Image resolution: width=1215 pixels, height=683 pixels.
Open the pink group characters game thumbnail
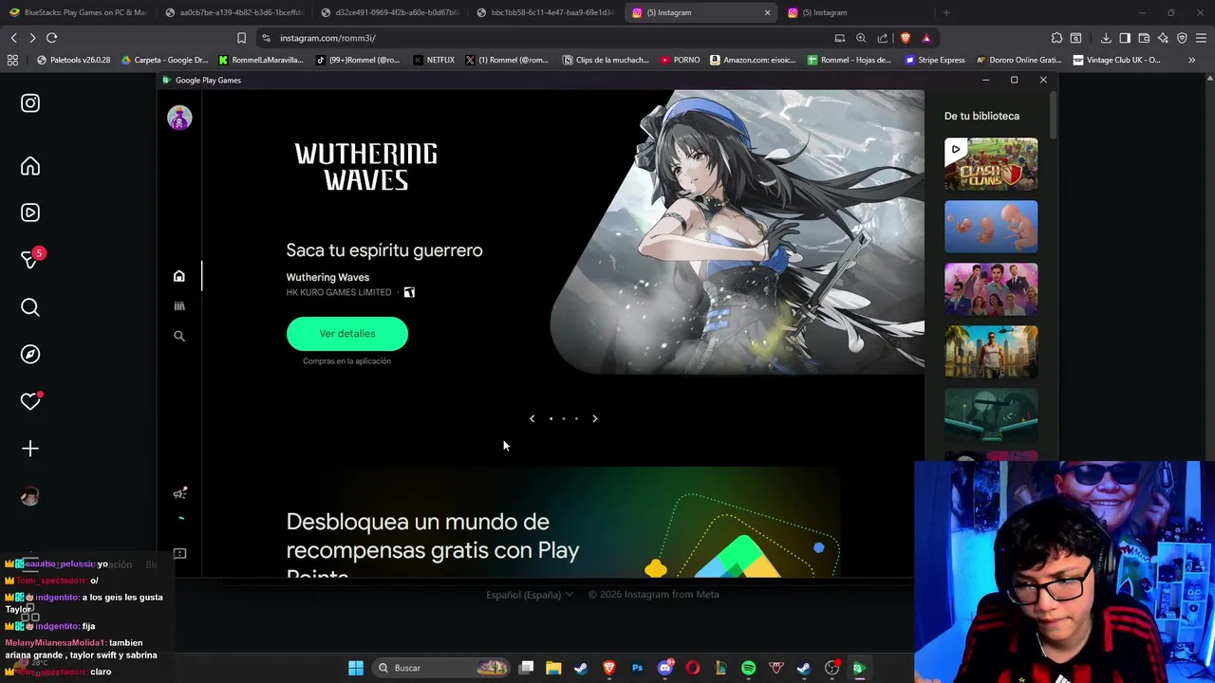coord(991,289)
